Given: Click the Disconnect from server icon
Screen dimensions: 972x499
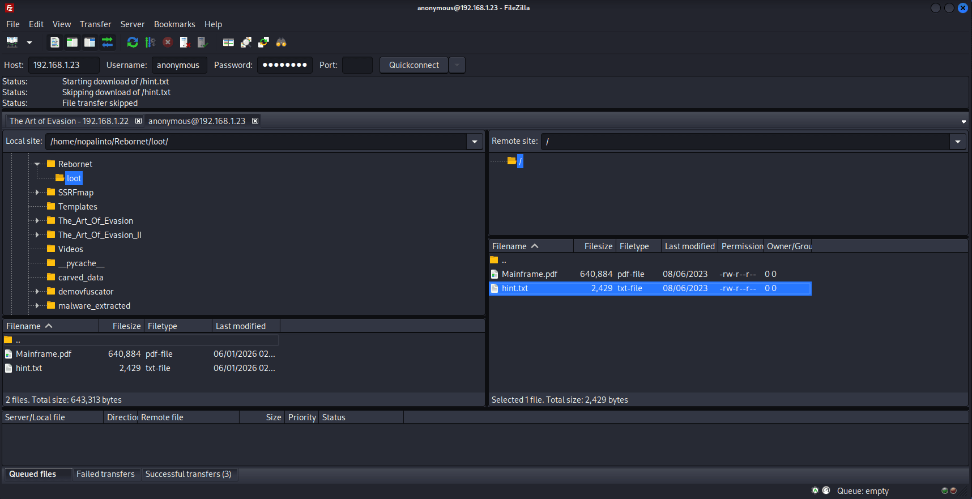Looking at the screenshot, I should coord(185,42).
